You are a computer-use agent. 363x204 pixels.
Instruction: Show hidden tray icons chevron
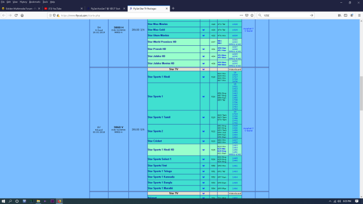(x=330, y=201)
